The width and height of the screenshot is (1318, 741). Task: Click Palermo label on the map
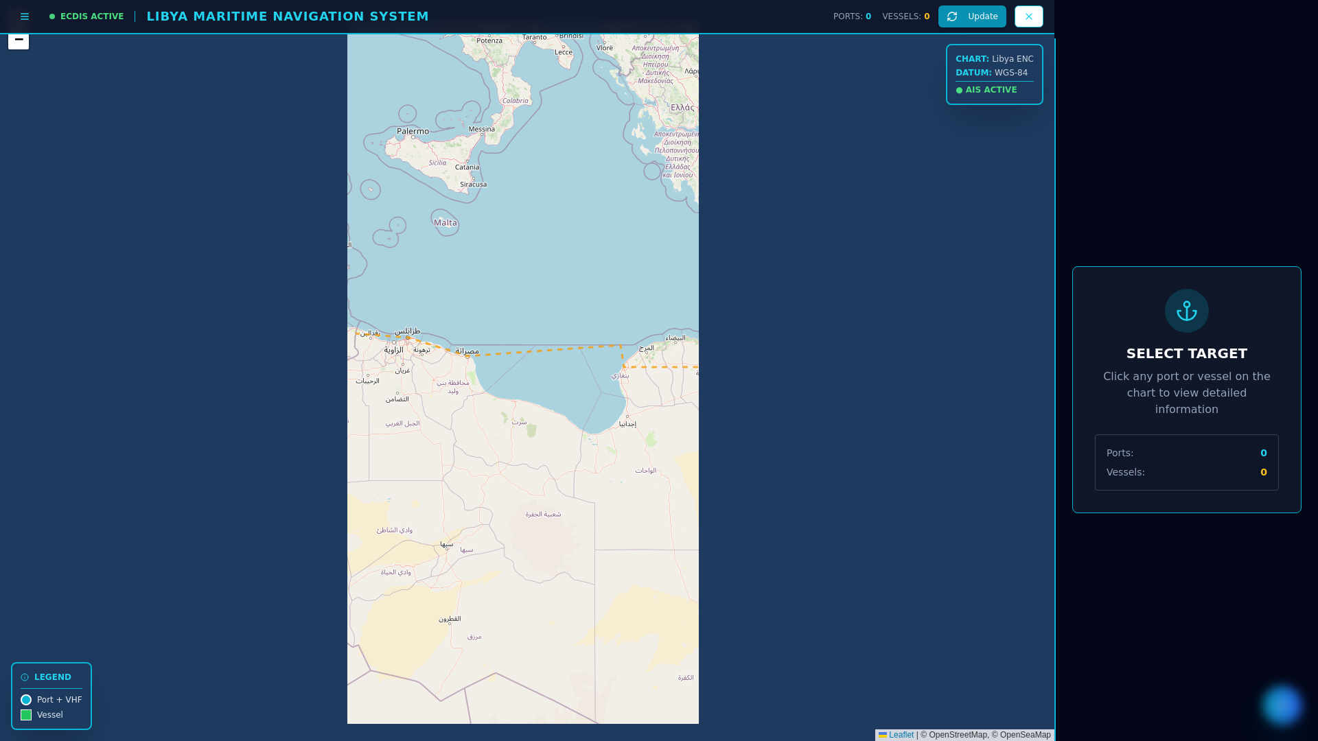tap(413, 131)
